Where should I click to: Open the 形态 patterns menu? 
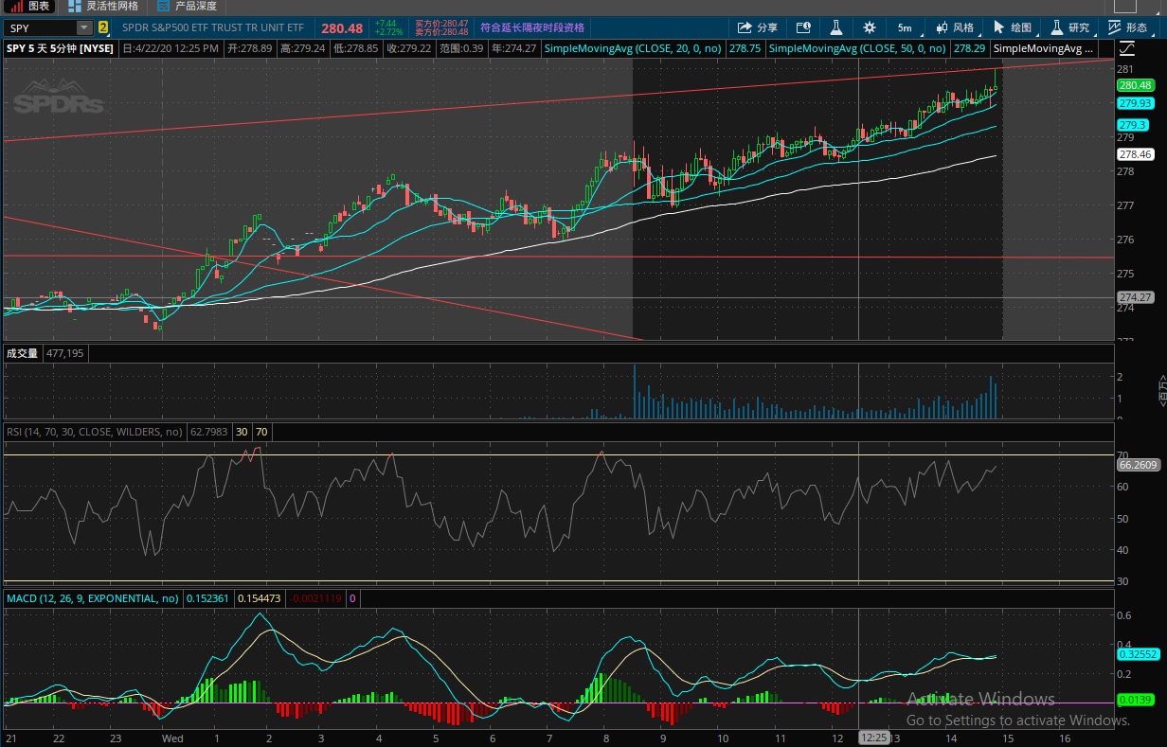coord(1129,27)
